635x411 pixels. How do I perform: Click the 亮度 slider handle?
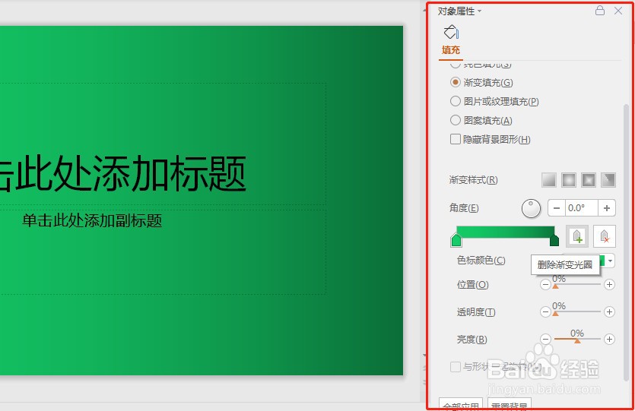point(577,340)
